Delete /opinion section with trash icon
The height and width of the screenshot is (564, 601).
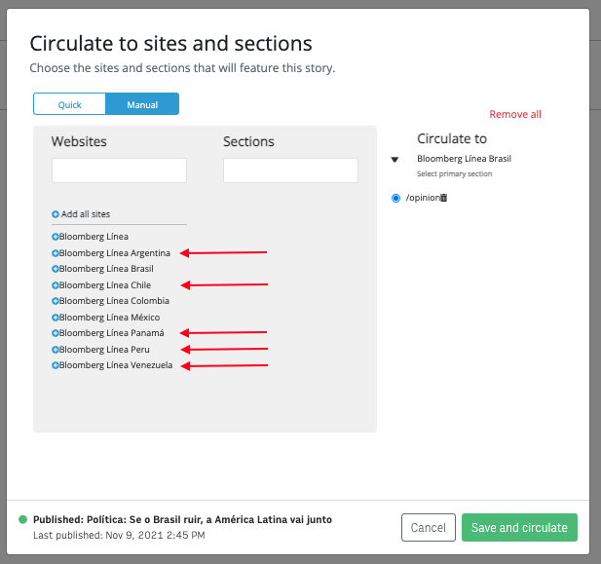pyautogui.click(x=443, y=198)
